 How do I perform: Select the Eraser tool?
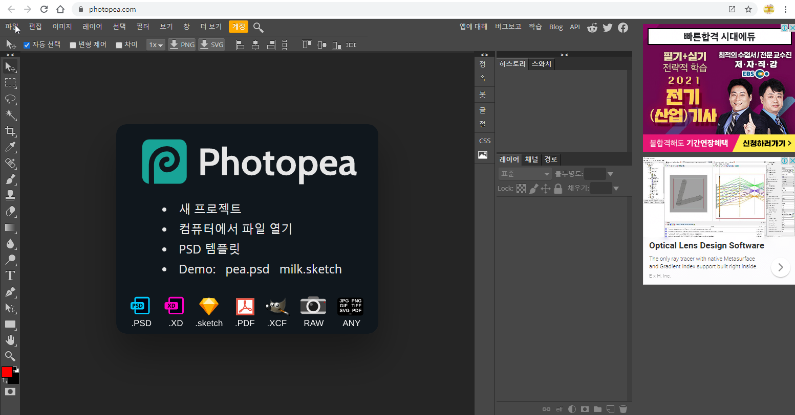click(10, 212)
